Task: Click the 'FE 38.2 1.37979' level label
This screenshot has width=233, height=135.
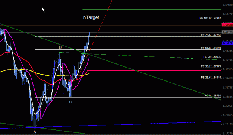Action: point(211,66)
